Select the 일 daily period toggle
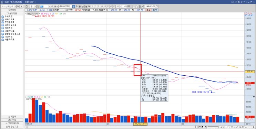The width and height of the screenshot is (256, 129). [73, 7]
